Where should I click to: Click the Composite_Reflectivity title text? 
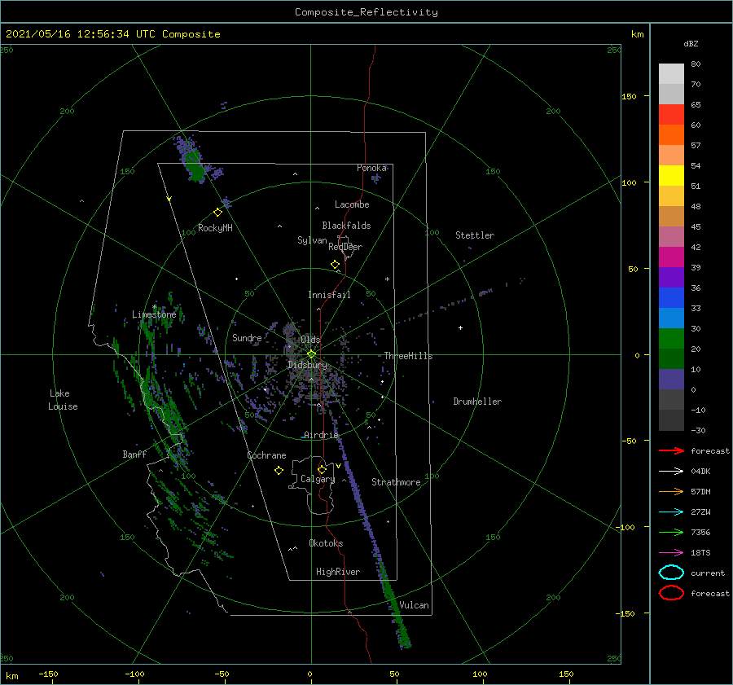point(366,12)
